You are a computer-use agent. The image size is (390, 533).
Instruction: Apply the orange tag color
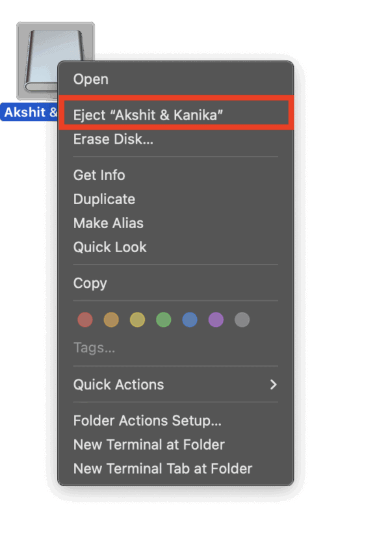click(111, 320)
